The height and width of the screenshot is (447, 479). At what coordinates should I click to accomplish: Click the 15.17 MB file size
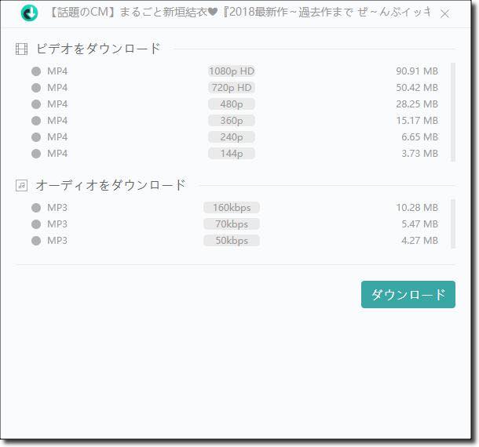pyautogui.click(x=417, y=121)
